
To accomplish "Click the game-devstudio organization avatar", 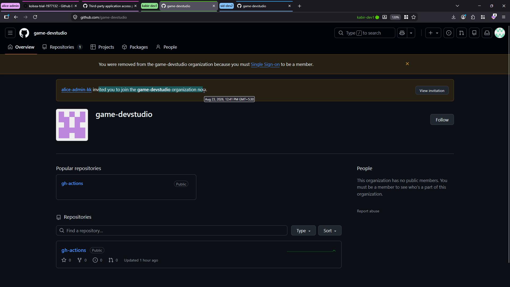I will 72,125.
